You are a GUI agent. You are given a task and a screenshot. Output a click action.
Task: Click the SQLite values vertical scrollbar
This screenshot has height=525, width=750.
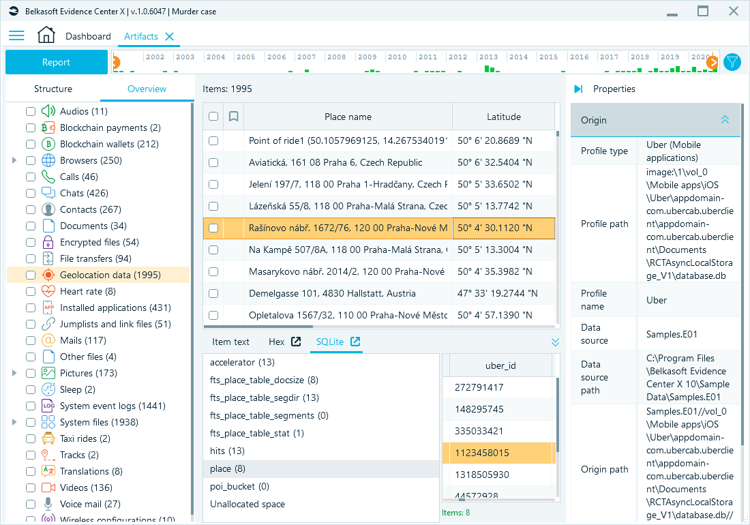pyautogui.click(x=557, y=415)
